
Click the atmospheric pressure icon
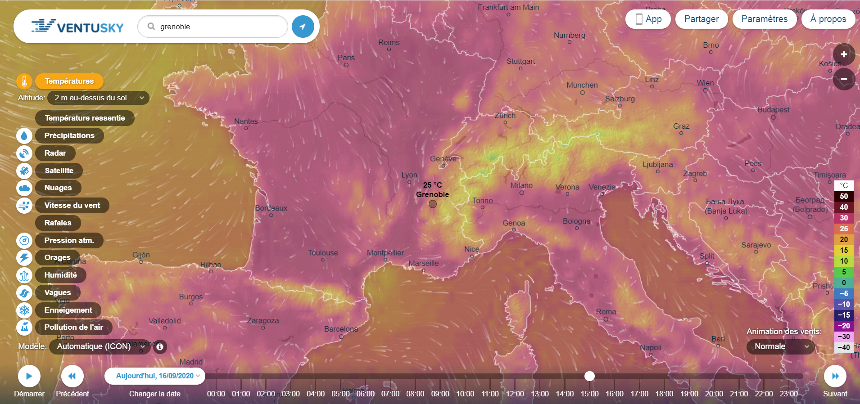[24, 240]
